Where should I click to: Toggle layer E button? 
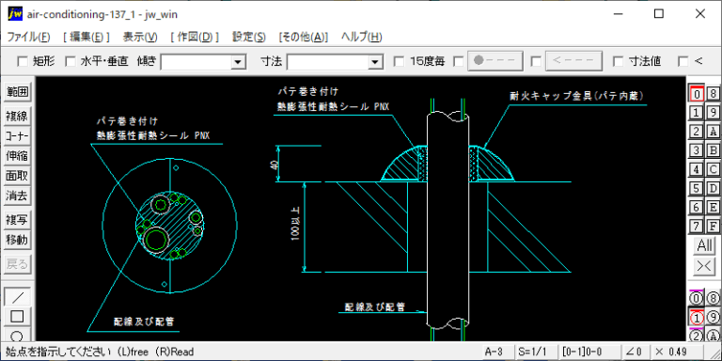click(713, 207)
